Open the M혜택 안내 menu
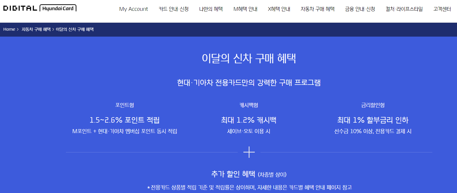The height and width of the screenshot is (193, 457). click(x=245, y=9)
